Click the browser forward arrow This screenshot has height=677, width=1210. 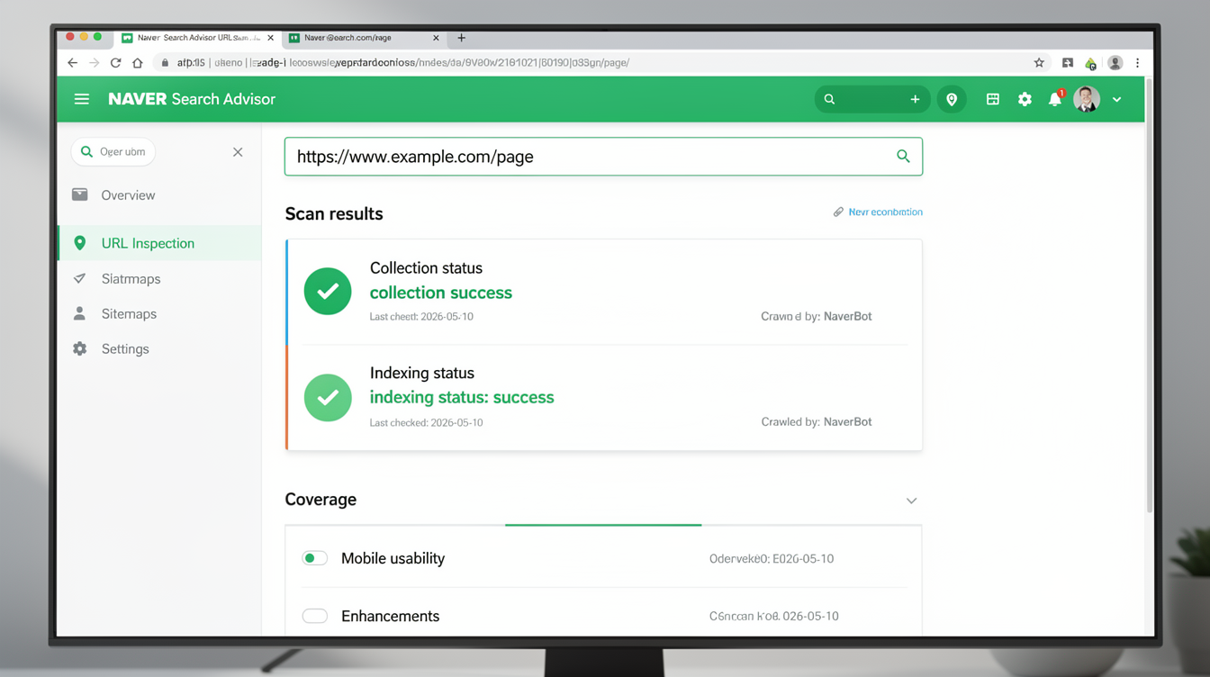tap(94, 63)
